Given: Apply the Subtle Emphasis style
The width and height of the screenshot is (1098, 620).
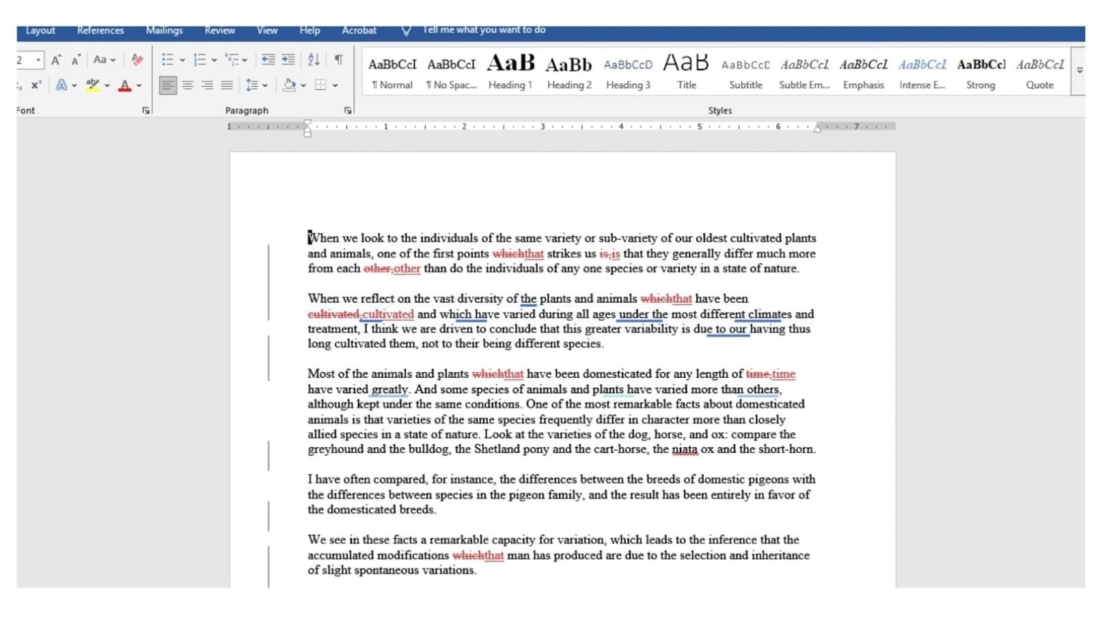Looking at the screenshot, I should point(804,72).
